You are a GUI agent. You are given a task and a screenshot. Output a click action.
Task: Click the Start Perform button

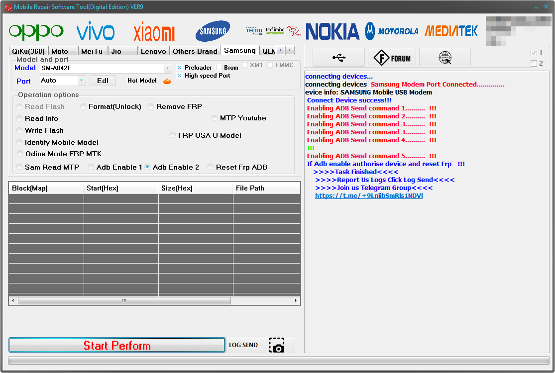(x=117, y=345)
